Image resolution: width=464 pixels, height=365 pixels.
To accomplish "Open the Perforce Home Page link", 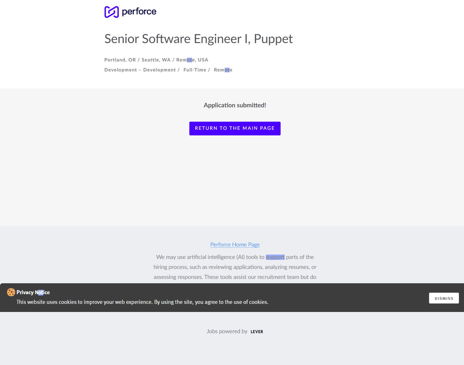I will pyautogui.click(x=235, y=245).
